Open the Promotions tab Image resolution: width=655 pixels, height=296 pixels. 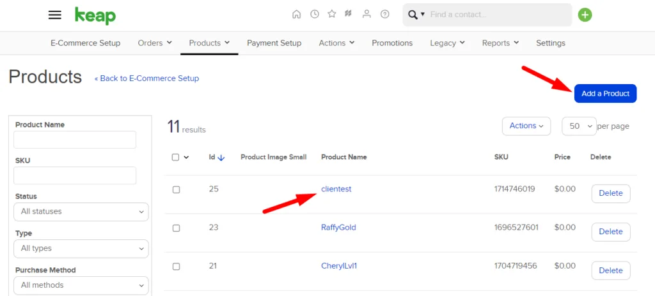[392, 43]
